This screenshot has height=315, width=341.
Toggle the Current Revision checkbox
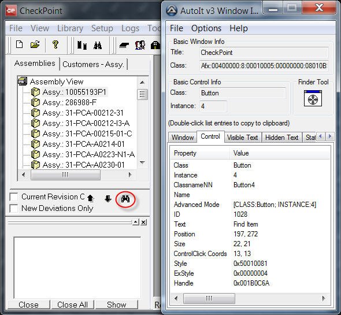pos(14,197)
